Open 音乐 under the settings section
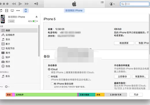150x105 pixels. click(x=19, y=39)
